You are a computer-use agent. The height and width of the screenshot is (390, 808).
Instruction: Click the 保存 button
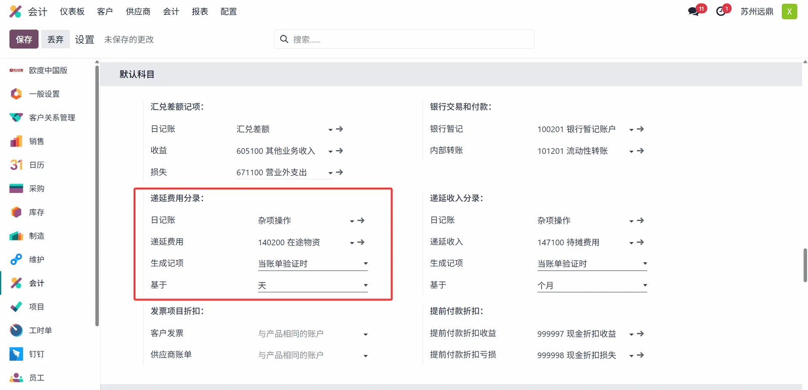click(x=24, y=39)
